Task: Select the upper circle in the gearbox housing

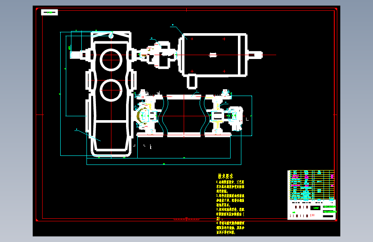Action: coord(111,60)
